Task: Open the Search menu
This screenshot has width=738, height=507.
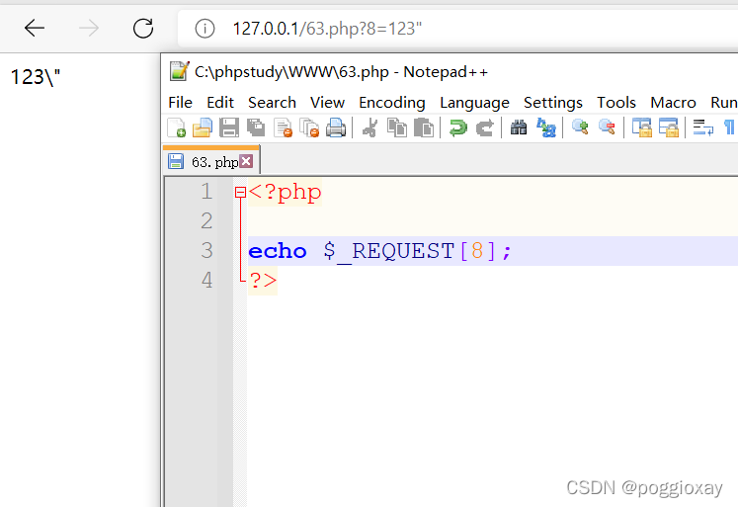Action: (272, 102)
